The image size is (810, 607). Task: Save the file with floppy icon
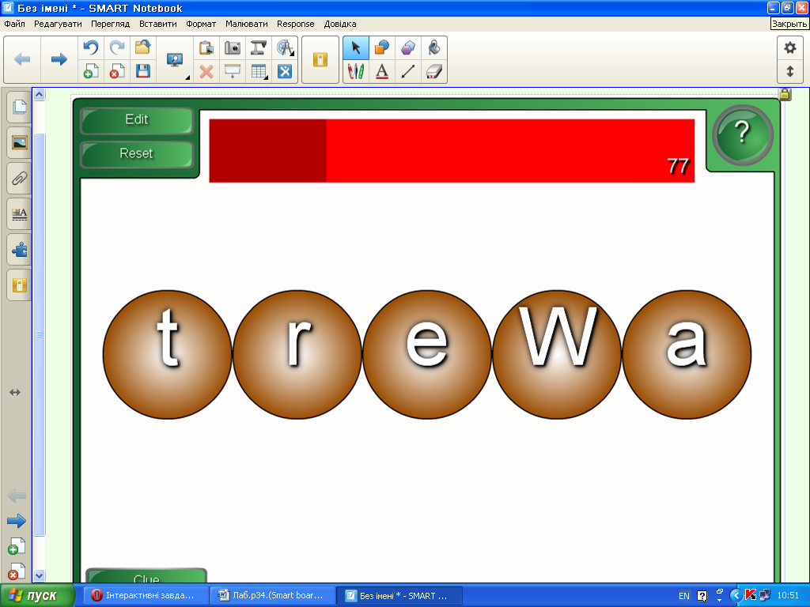click(143, 71)
